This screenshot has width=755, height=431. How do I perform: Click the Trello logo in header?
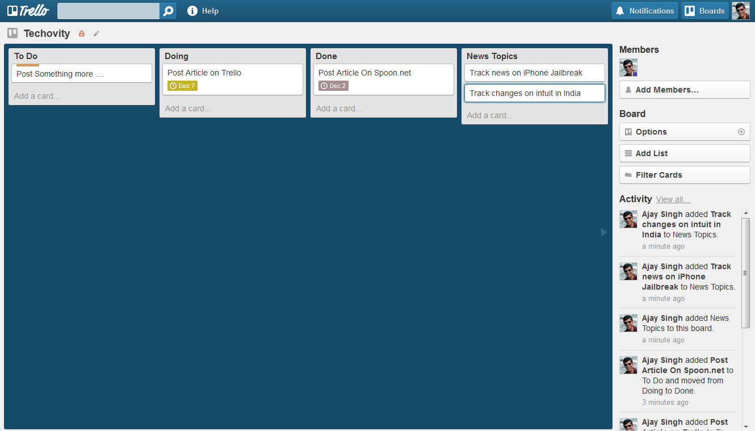(28, 11)
